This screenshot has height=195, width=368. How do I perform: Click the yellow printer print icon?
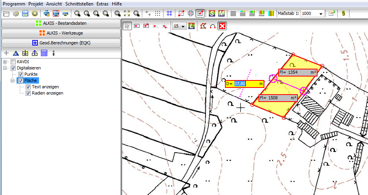coord(65,14)
